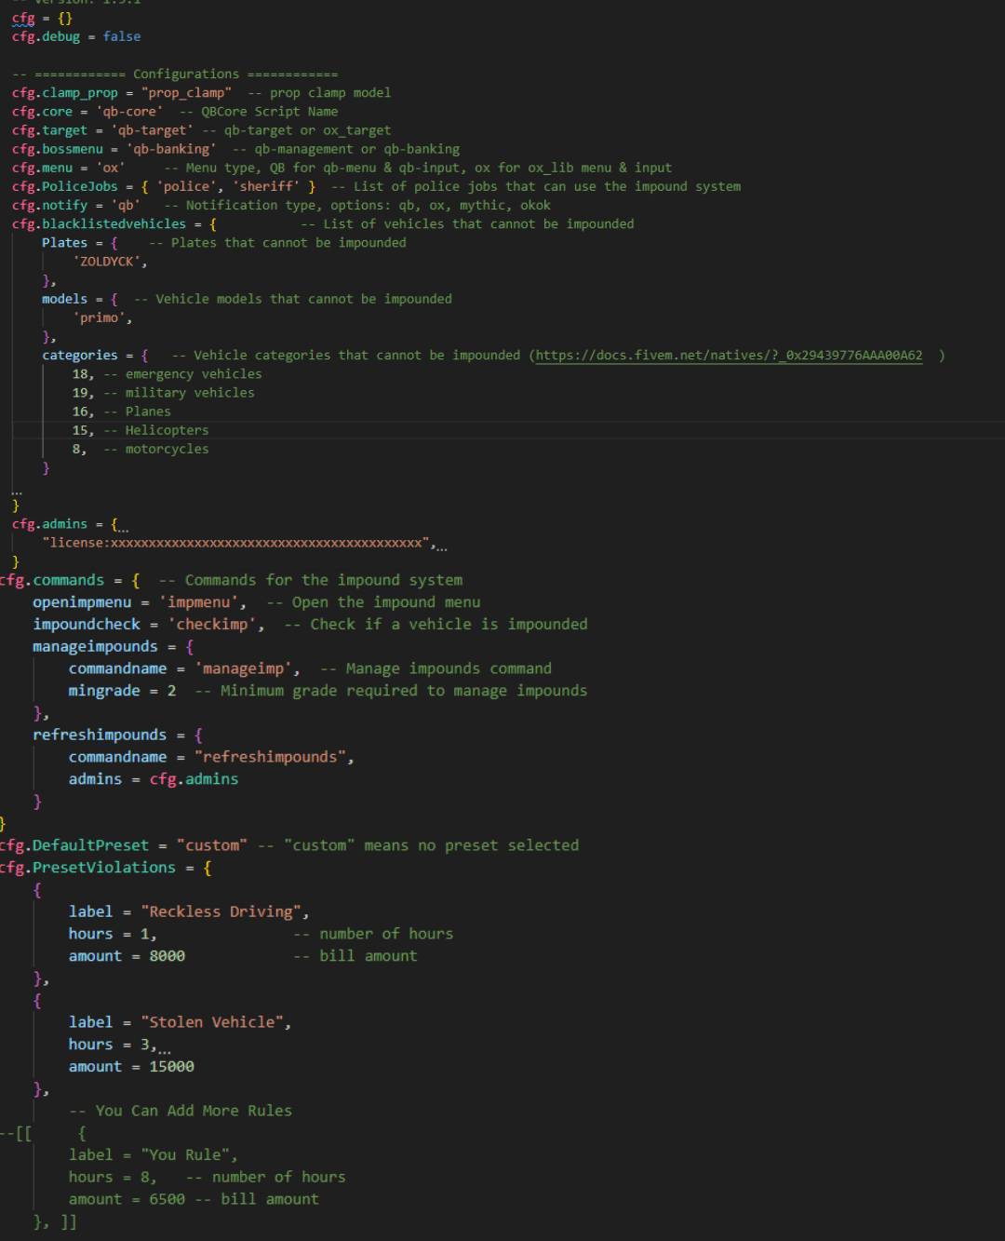Click the refreshimpounds table key
This screenshot has height=1241, width=1005.
(100, 735)
